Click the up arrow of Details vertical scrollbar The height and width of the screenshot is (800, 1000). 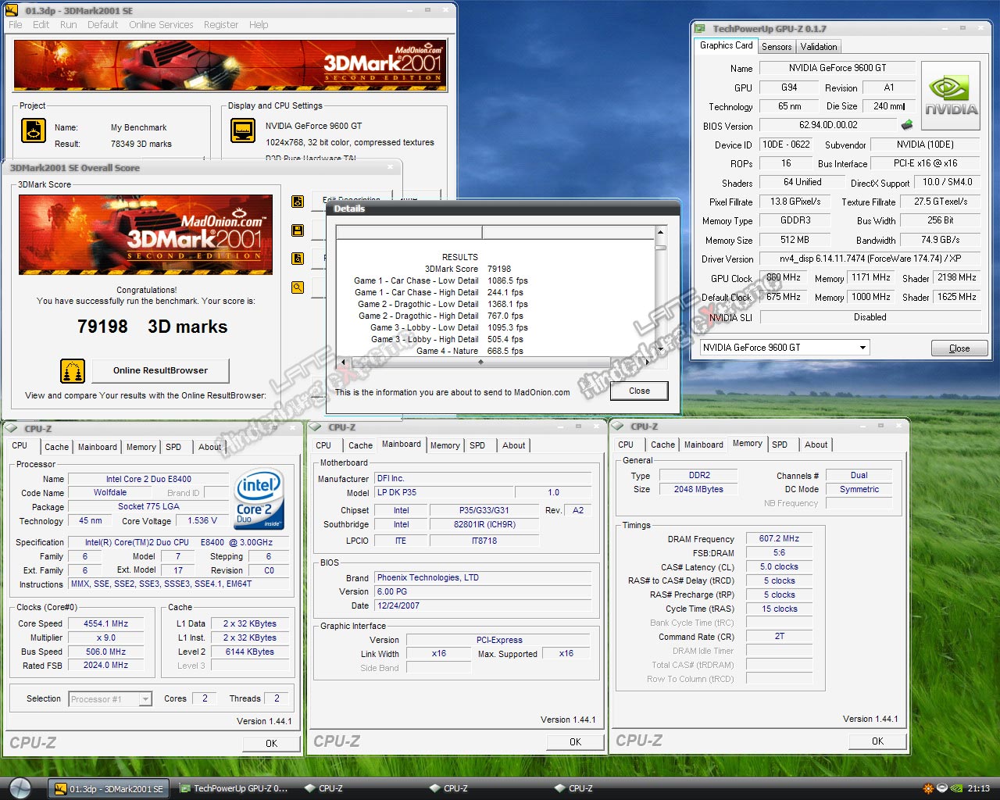tap(660, 232)
